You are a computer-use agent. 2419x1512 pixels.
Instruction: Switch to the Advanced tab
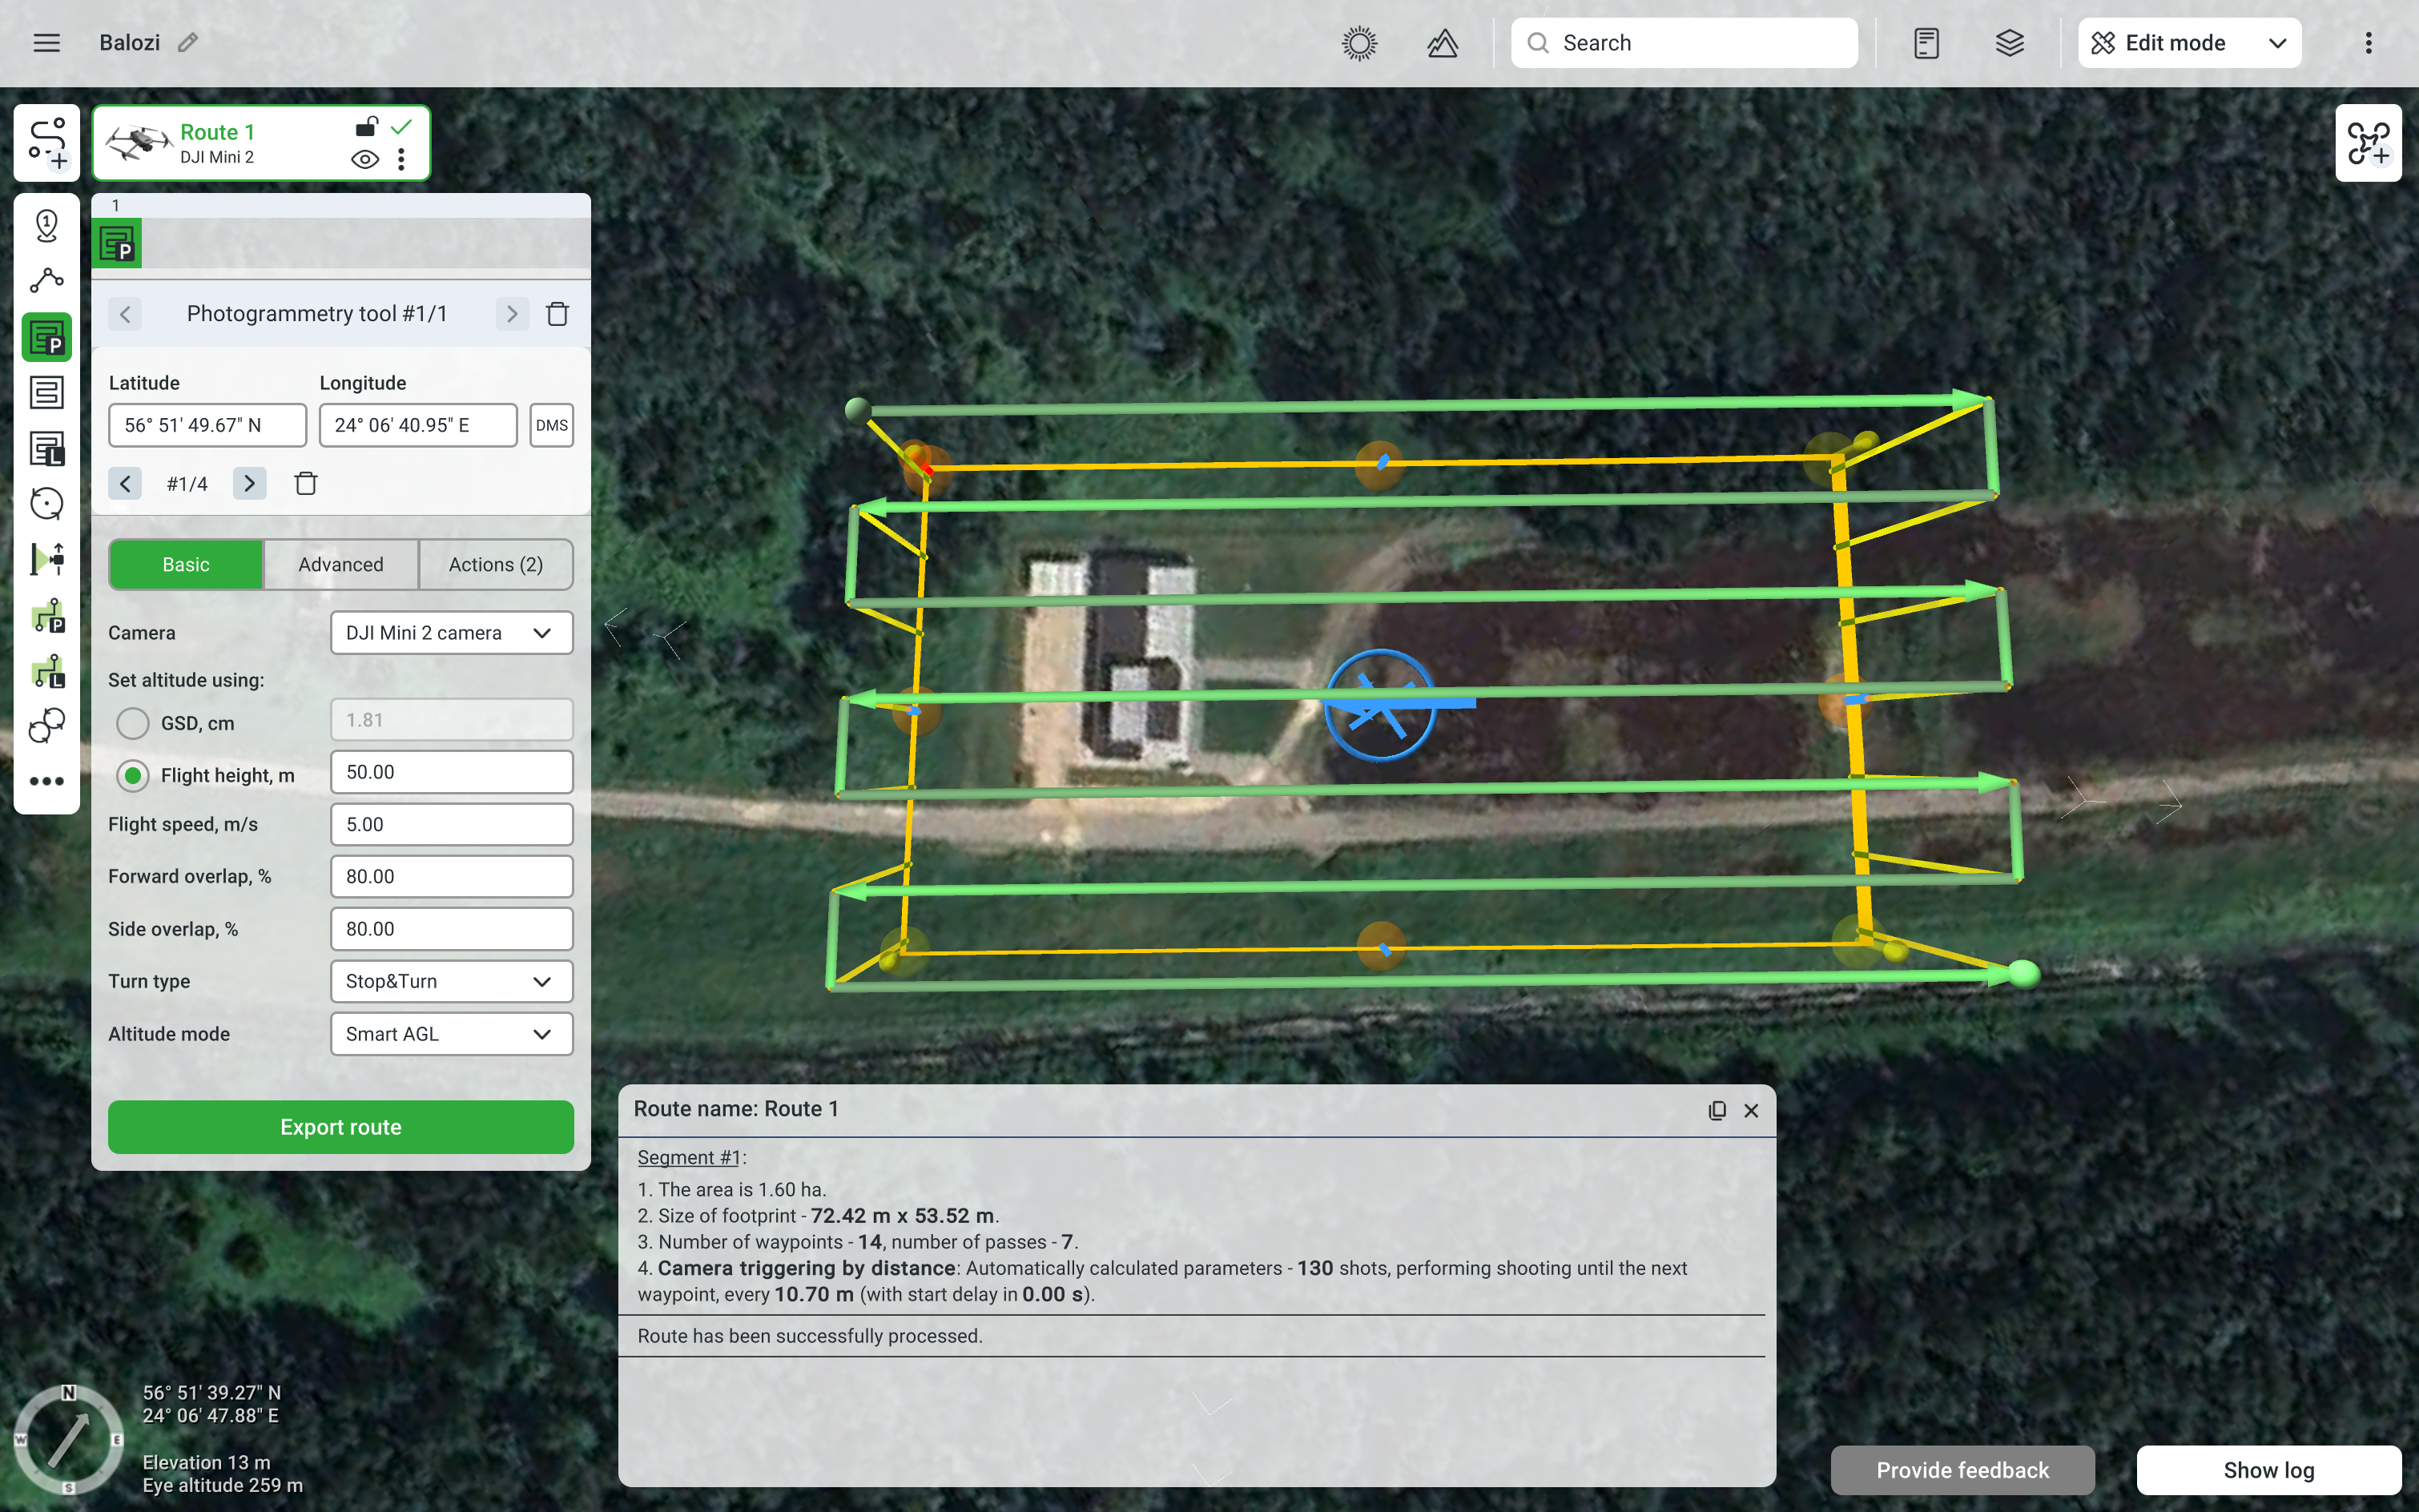(340, 564)
